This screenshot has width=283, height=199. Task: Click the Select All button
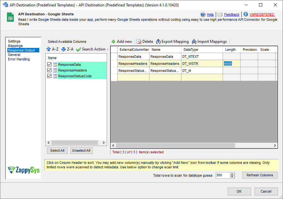(x=57, y=150)
